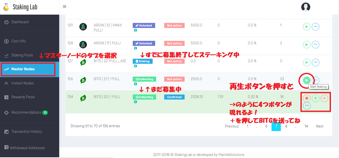The height and width of the screenshot is (158, 339).
Task: Open more options for ARION 12 row
Action: pos(316,26)
